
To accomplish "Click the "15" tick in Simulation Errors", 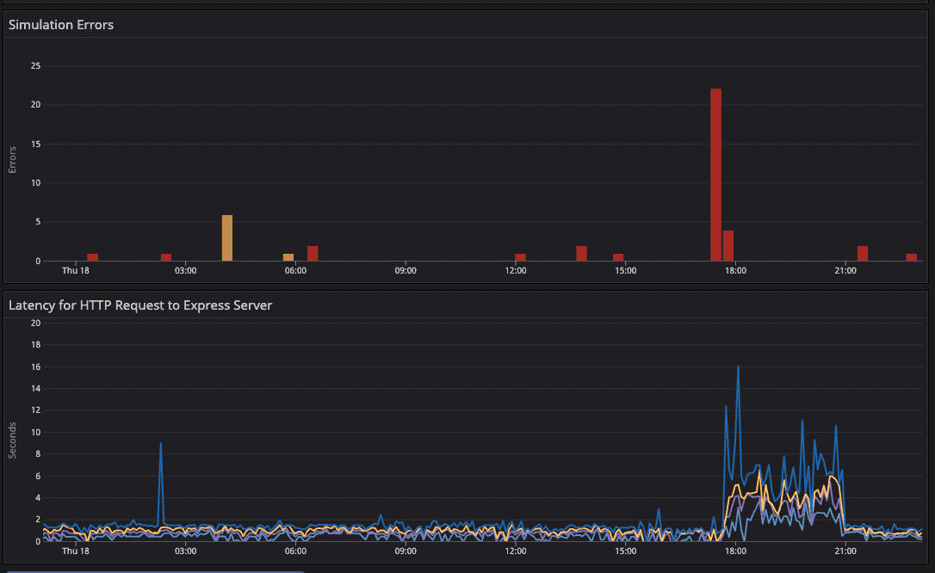I will (36, 145).
